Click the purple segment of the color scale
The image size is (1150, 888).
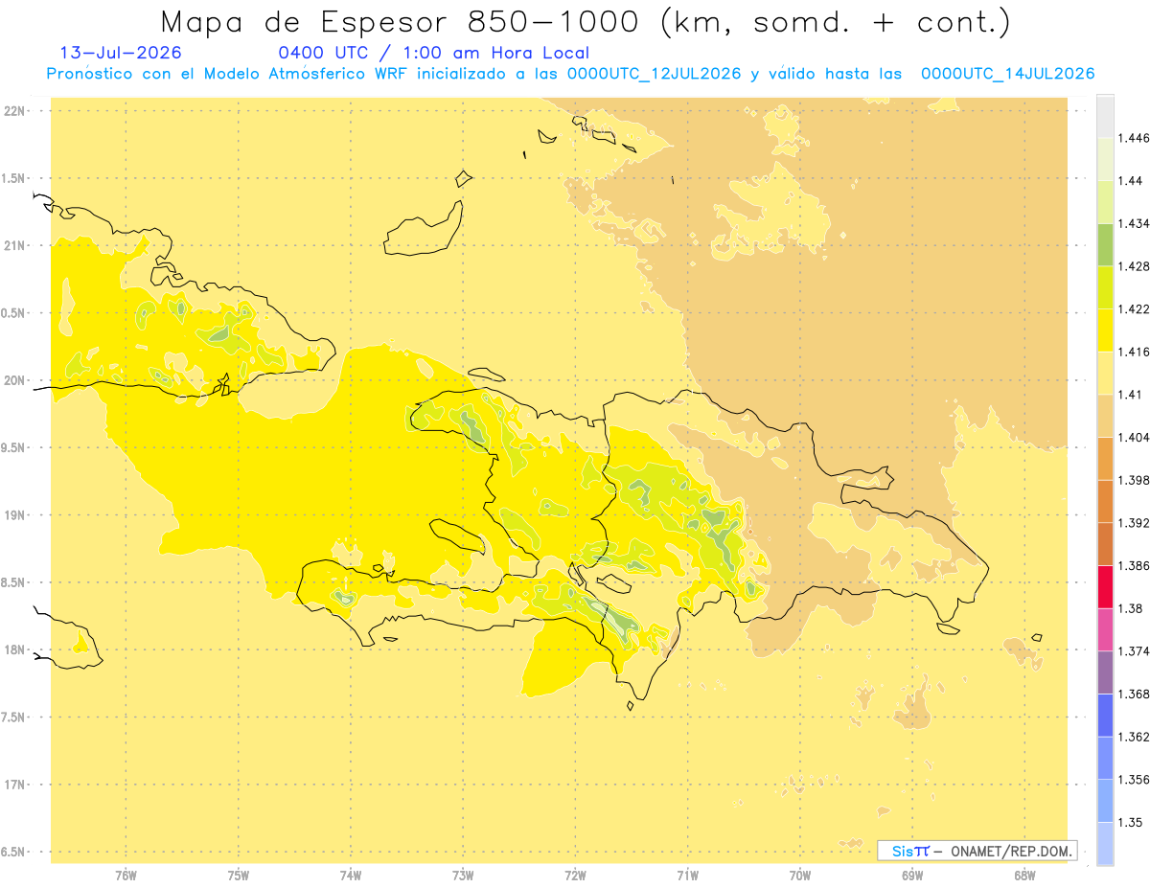tap(1105, 672)
